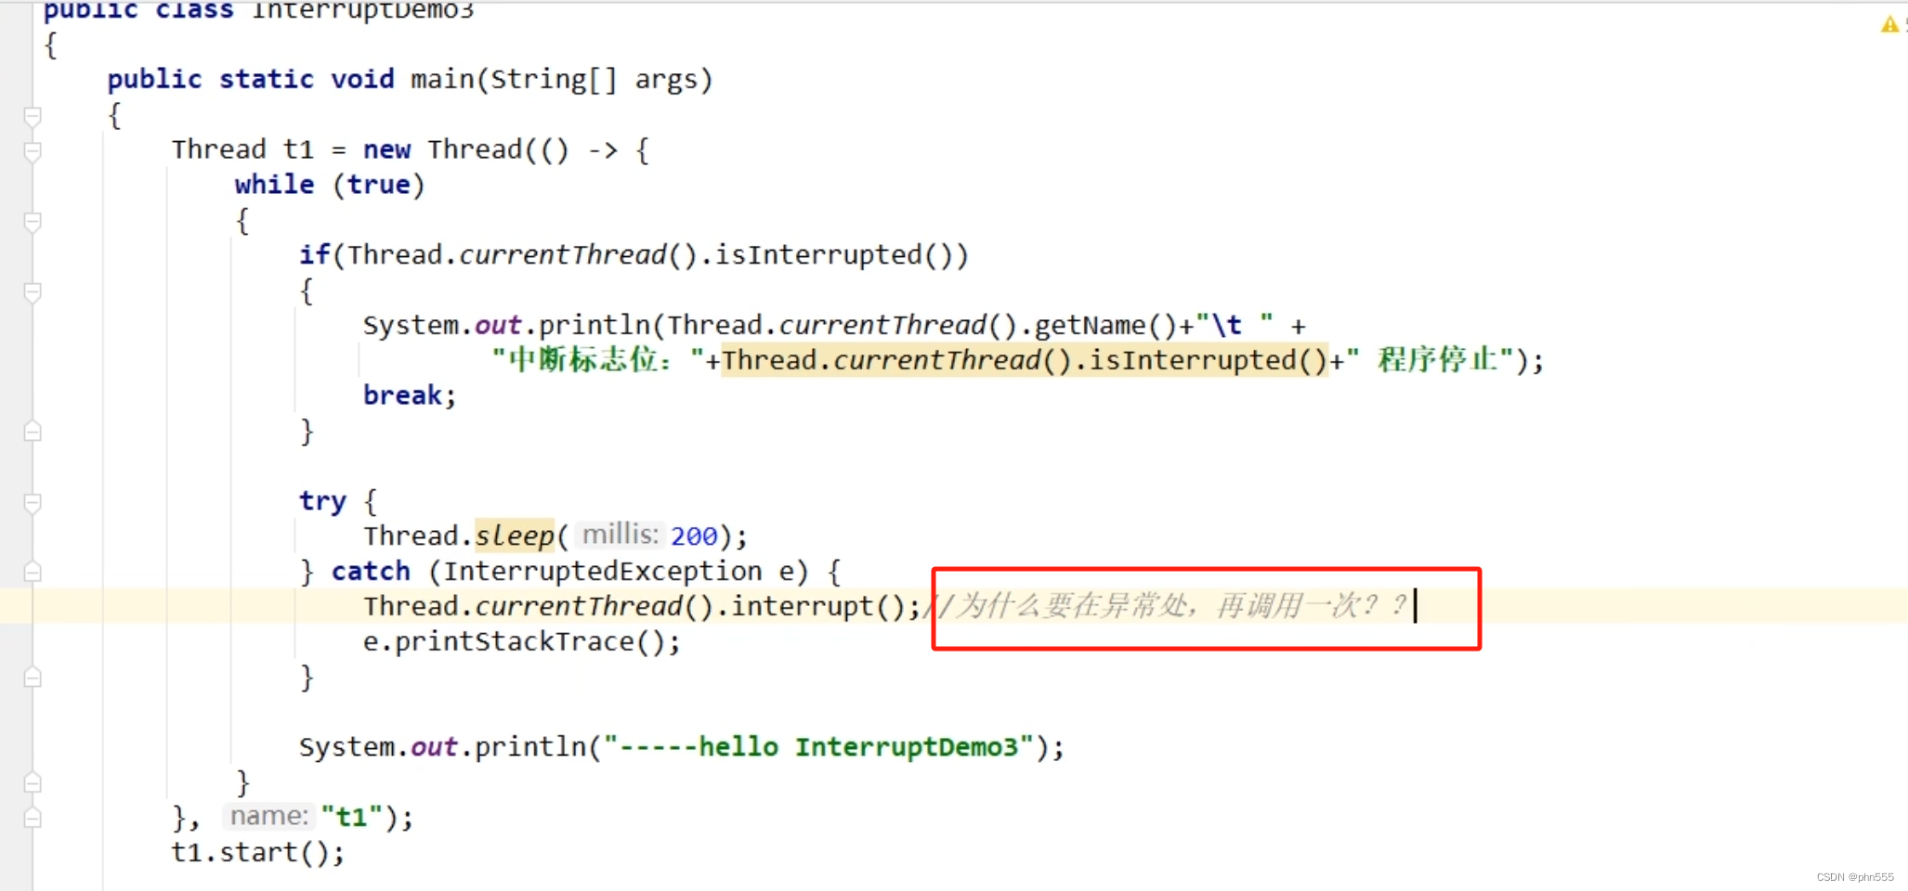The width and height of the screenshot is (1908, 891).
Task: Click the 'if(Thread.currentThread().isInterrupted())' condition
Action: [x=634, y=255]
